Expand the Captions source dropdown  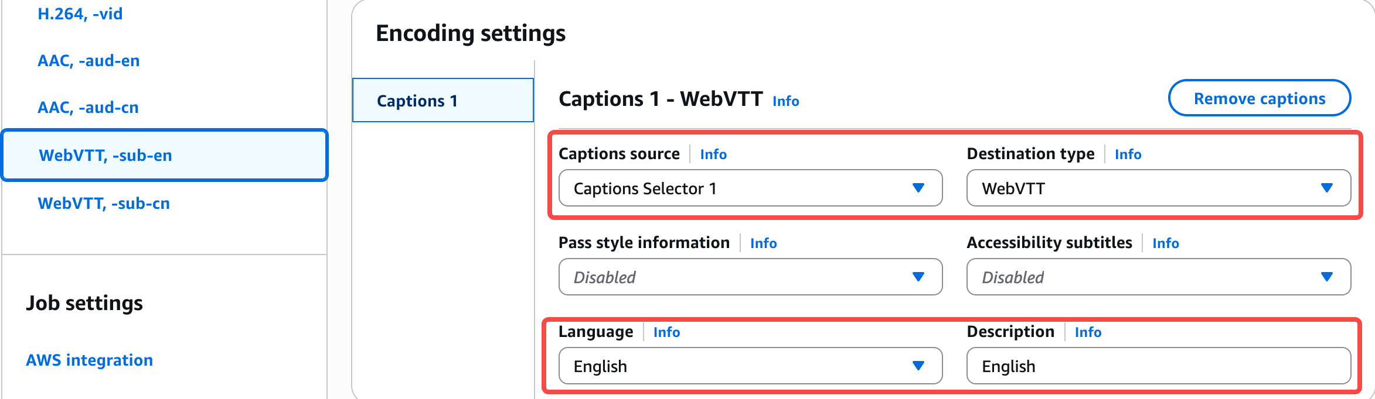[750, 188]
